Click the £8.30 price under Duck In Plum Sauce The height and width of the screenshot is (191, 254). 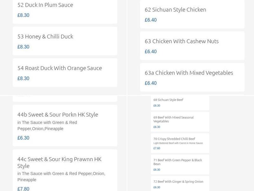[x=23, y=15]
